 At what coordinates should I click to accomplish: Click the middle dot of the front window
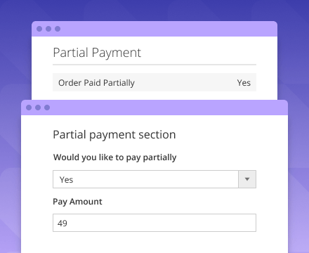38,108
